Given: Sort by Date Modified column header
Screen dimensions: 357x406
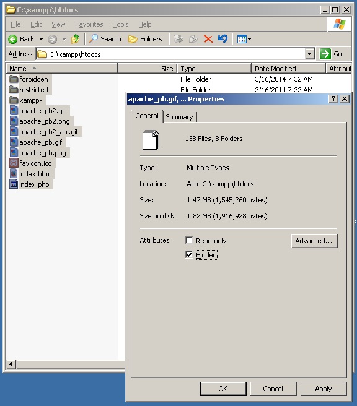Looking at the screenshot, I should (288, 69).
